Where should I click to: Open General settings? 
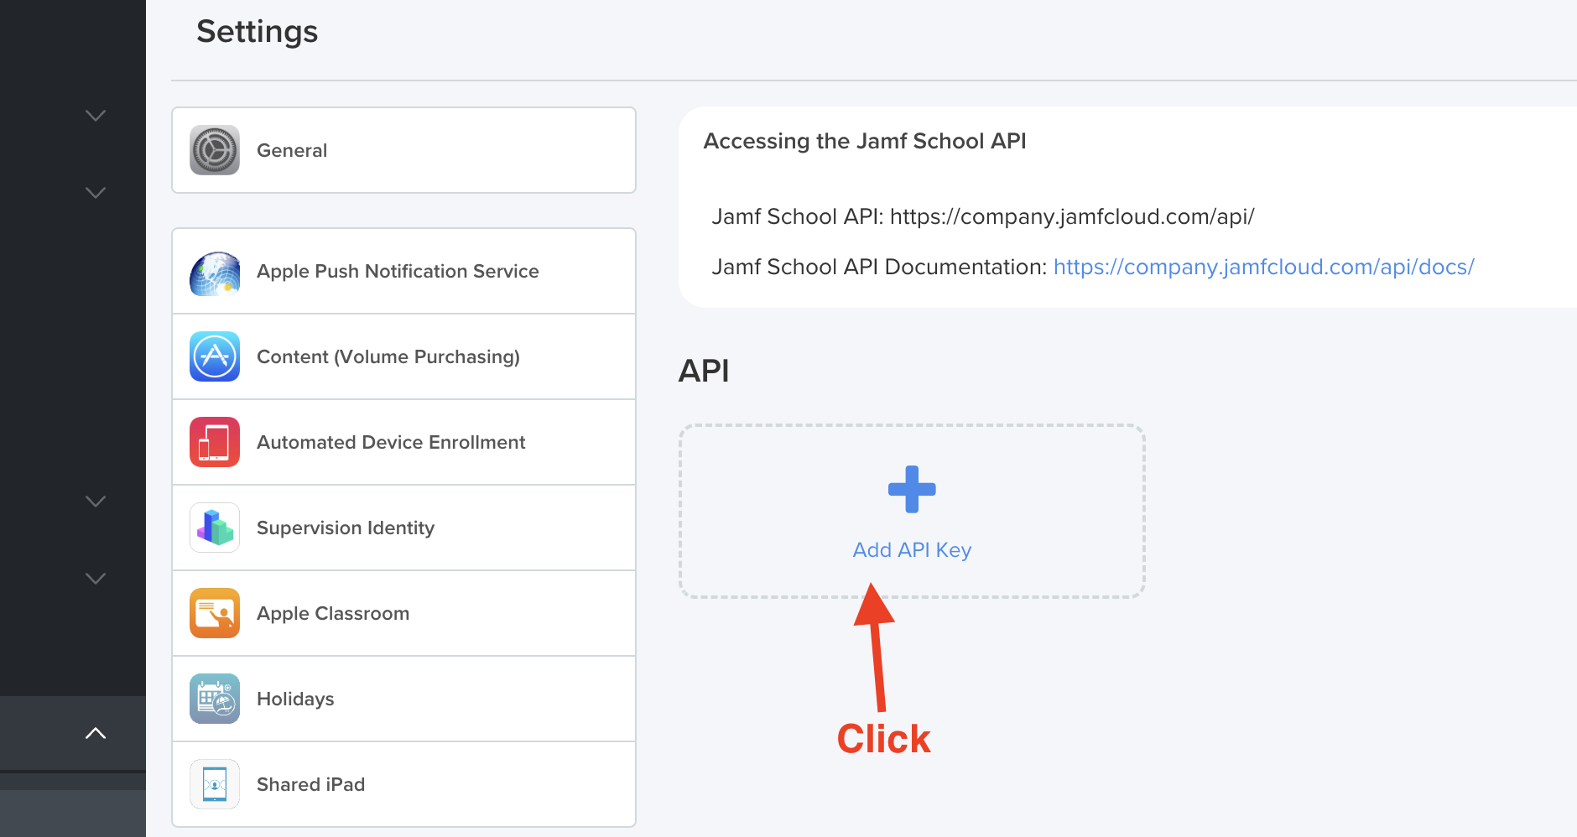(x=403, y=150)
